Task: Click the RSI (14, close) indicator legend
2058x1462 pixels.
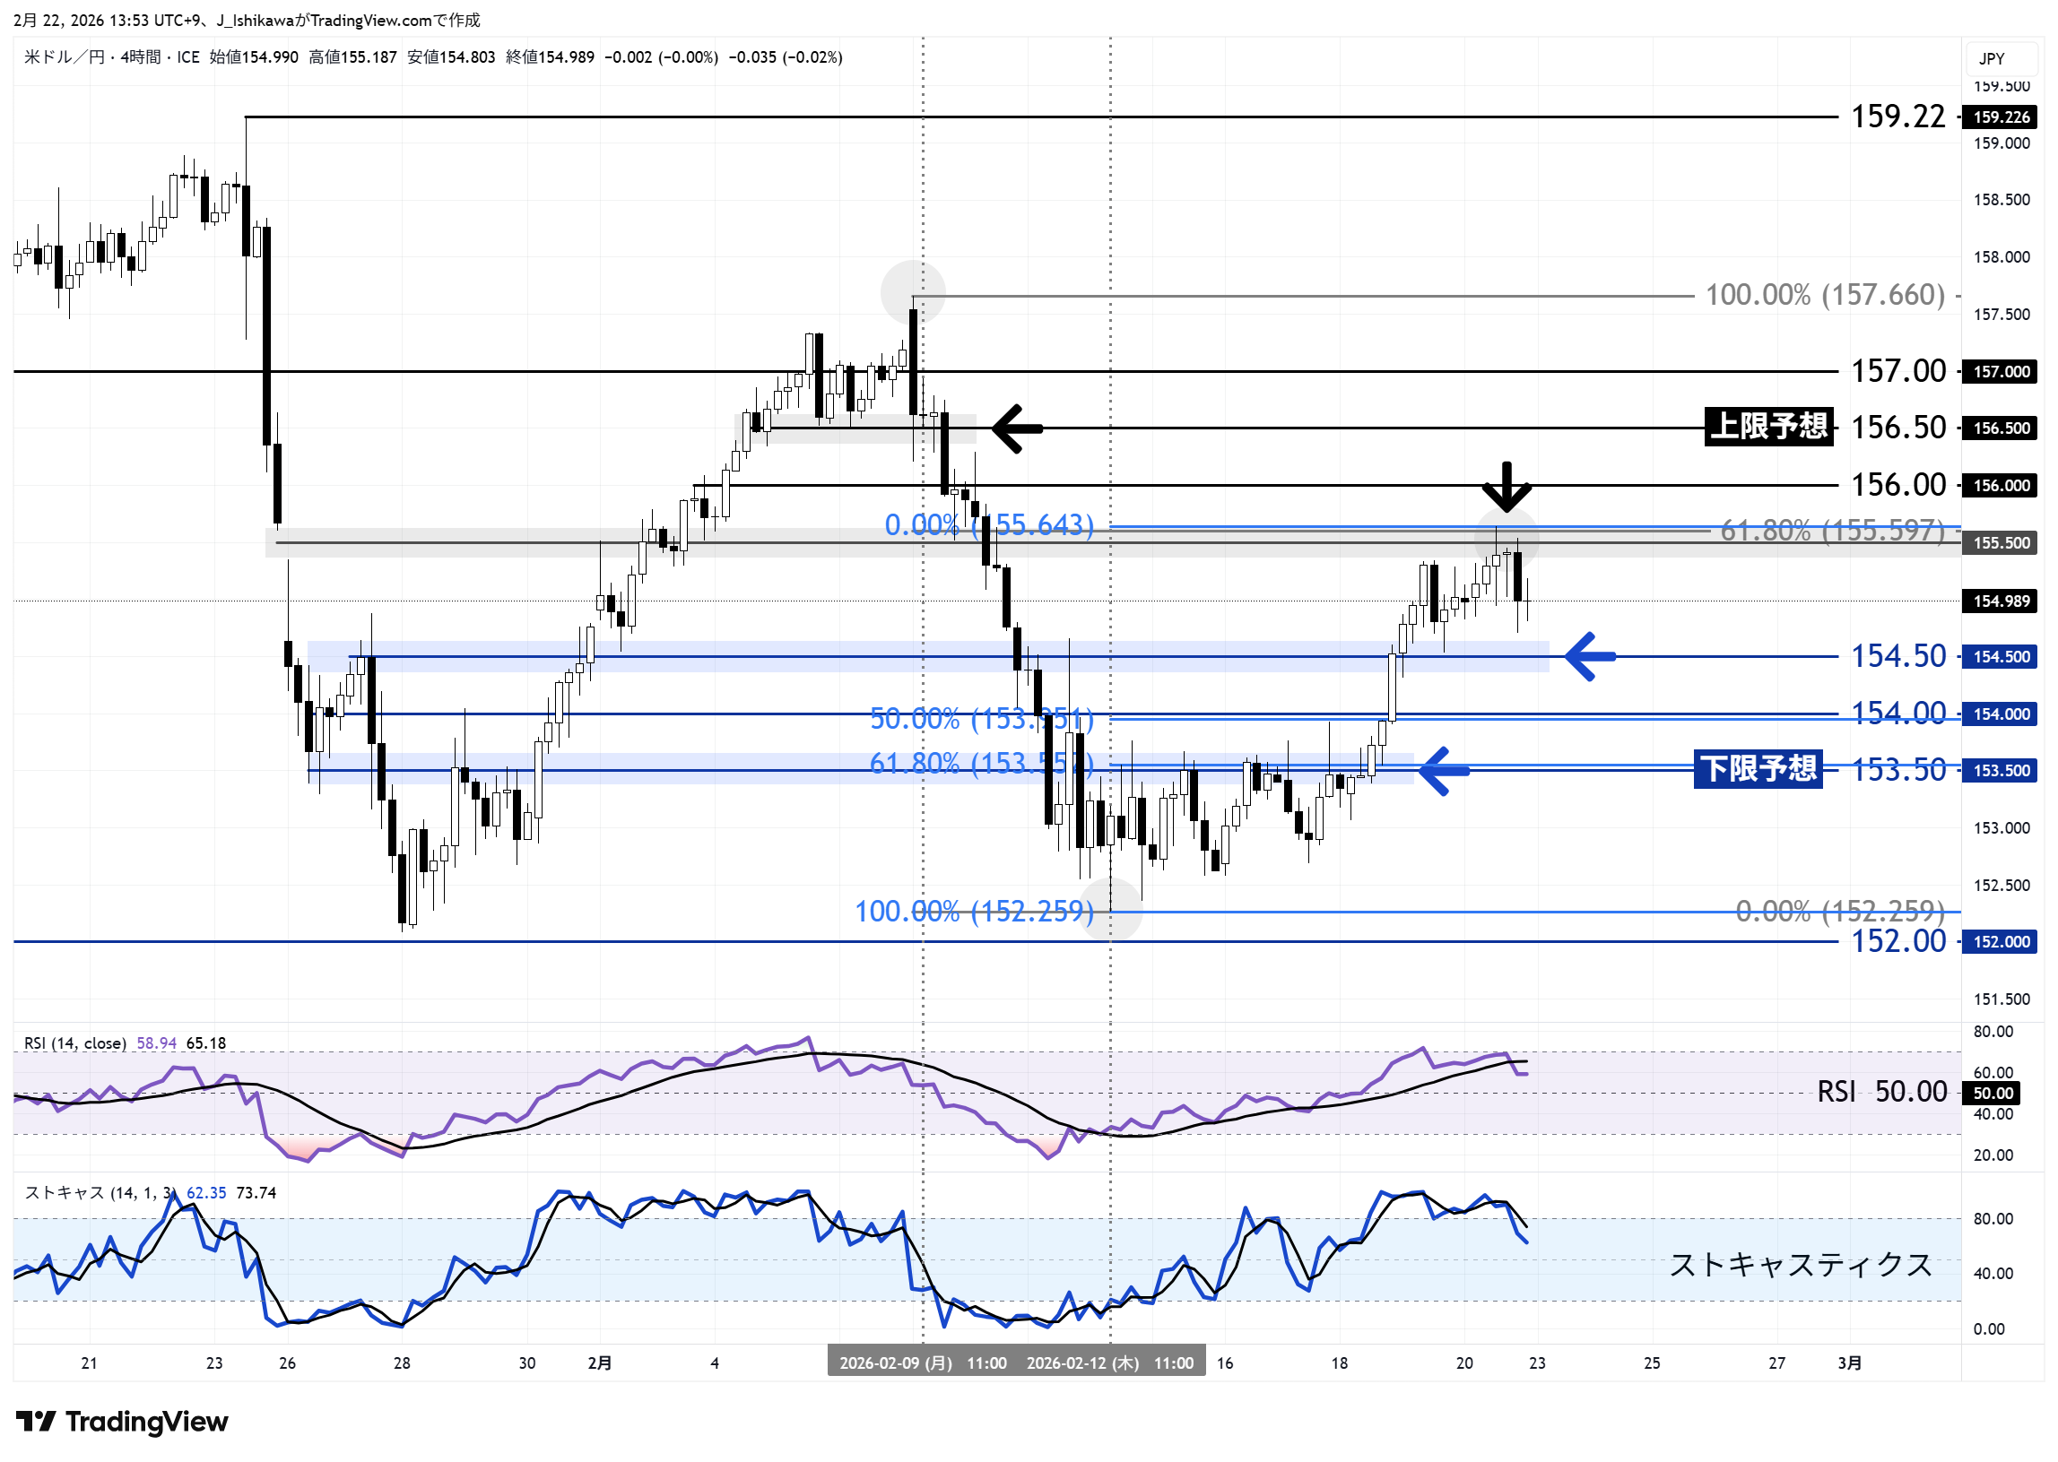Action: pyautogui.click(x=75, y=1044)
